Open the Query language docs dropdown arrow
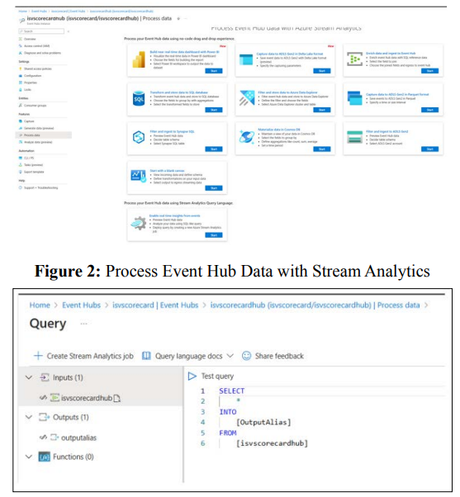The image size is (460, 497). point(230,356)
